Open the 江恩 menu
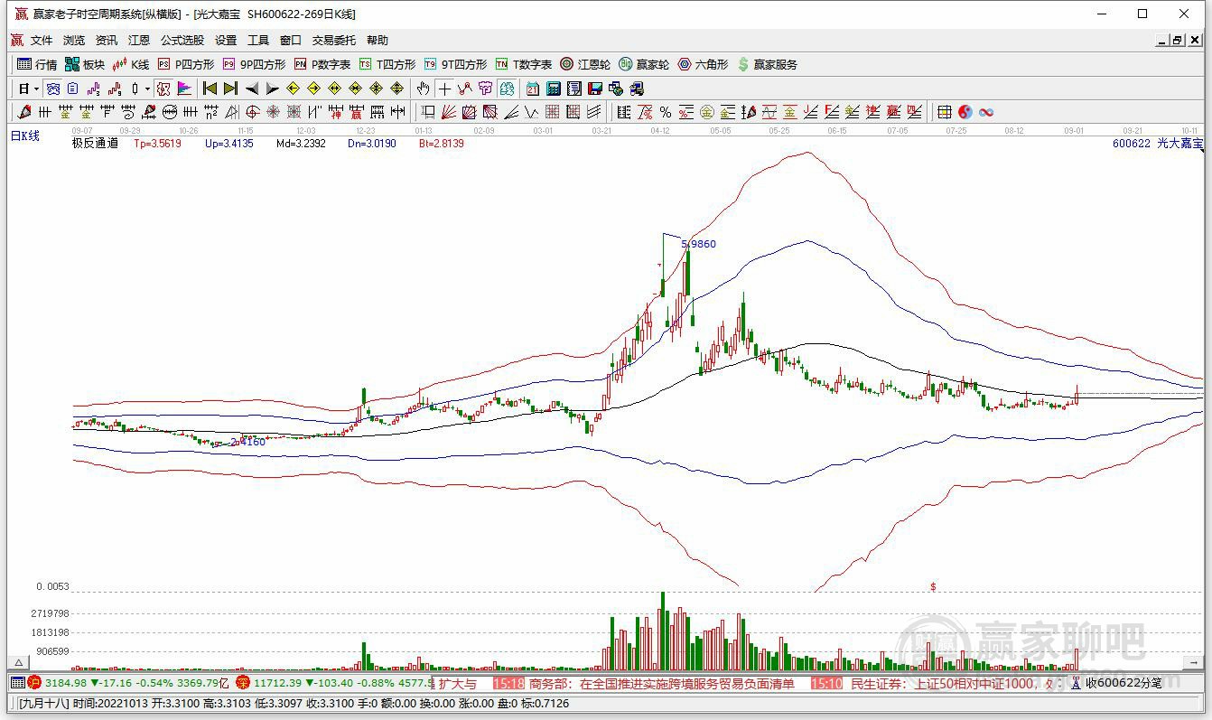 [x=139, y=41]
